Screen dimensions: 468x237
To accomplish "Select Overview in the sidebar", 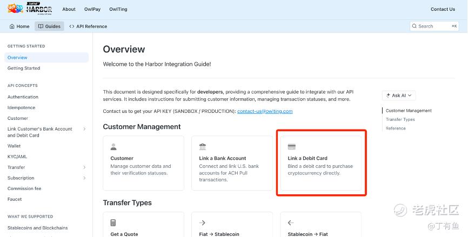I will tap(46, 58).
